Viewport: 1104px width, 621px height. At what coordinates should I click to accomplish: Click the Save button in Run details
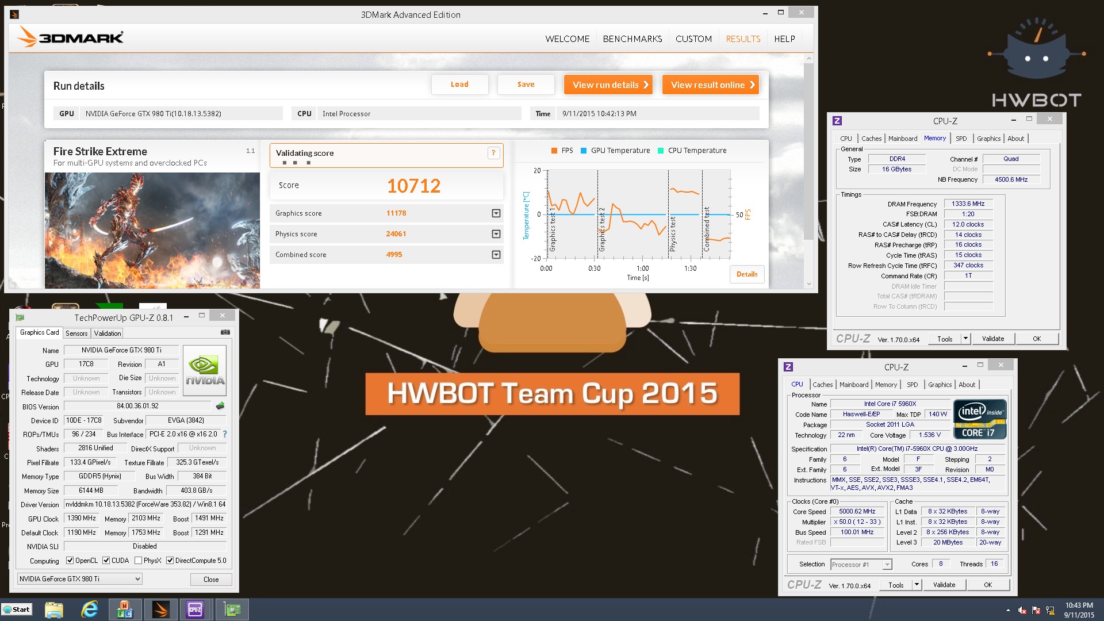click(526, 85)
